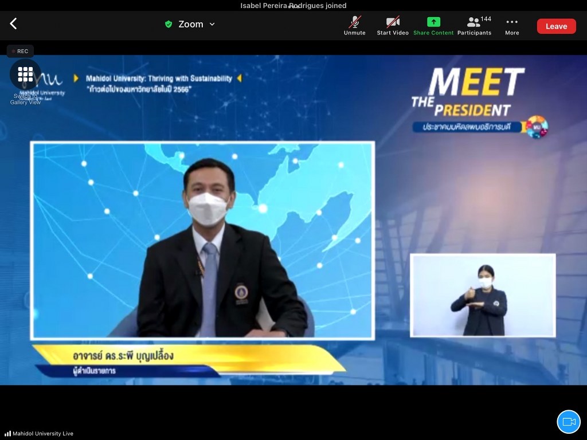
Task: Go back using the left arrow
Action: coord(13,23)
